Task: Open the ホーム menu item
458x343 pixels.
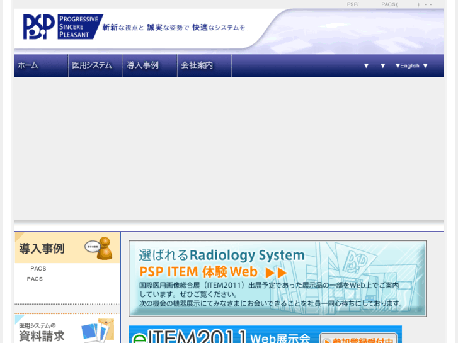Action: pyautogui.click(x=41, y=65)
